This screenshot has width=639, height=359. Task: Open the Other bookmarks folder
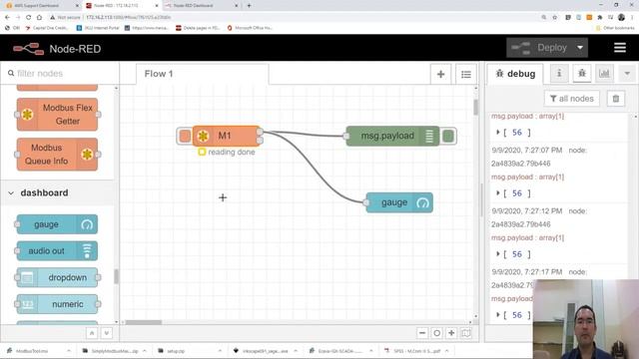615,28
